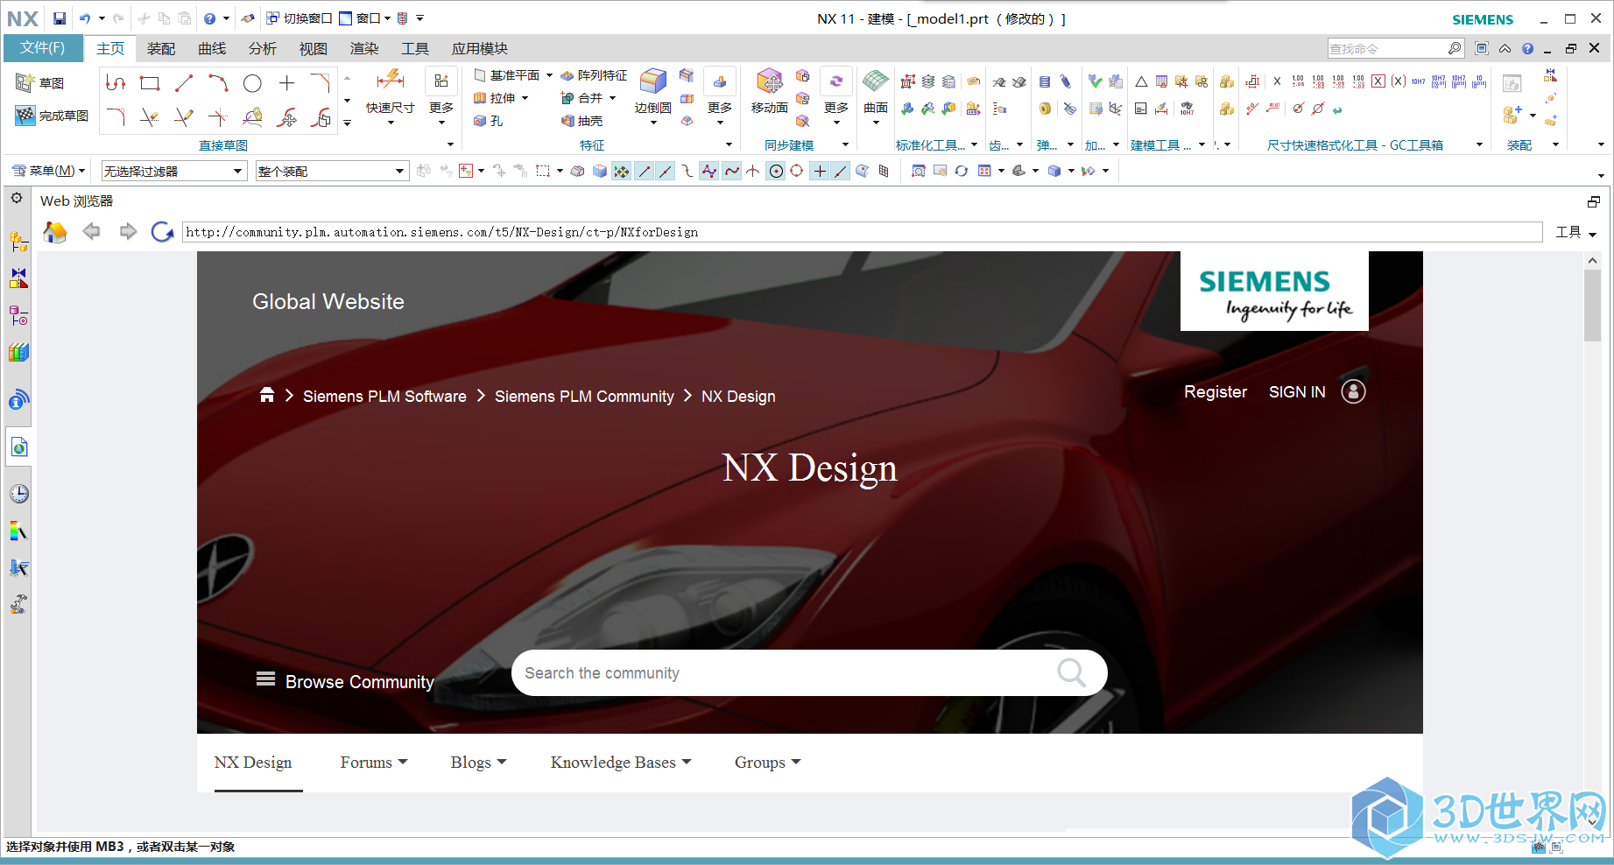Click the user profile icon beside SIGN IN
This screenshot has height=865, width=1614.
(1353, 391)
